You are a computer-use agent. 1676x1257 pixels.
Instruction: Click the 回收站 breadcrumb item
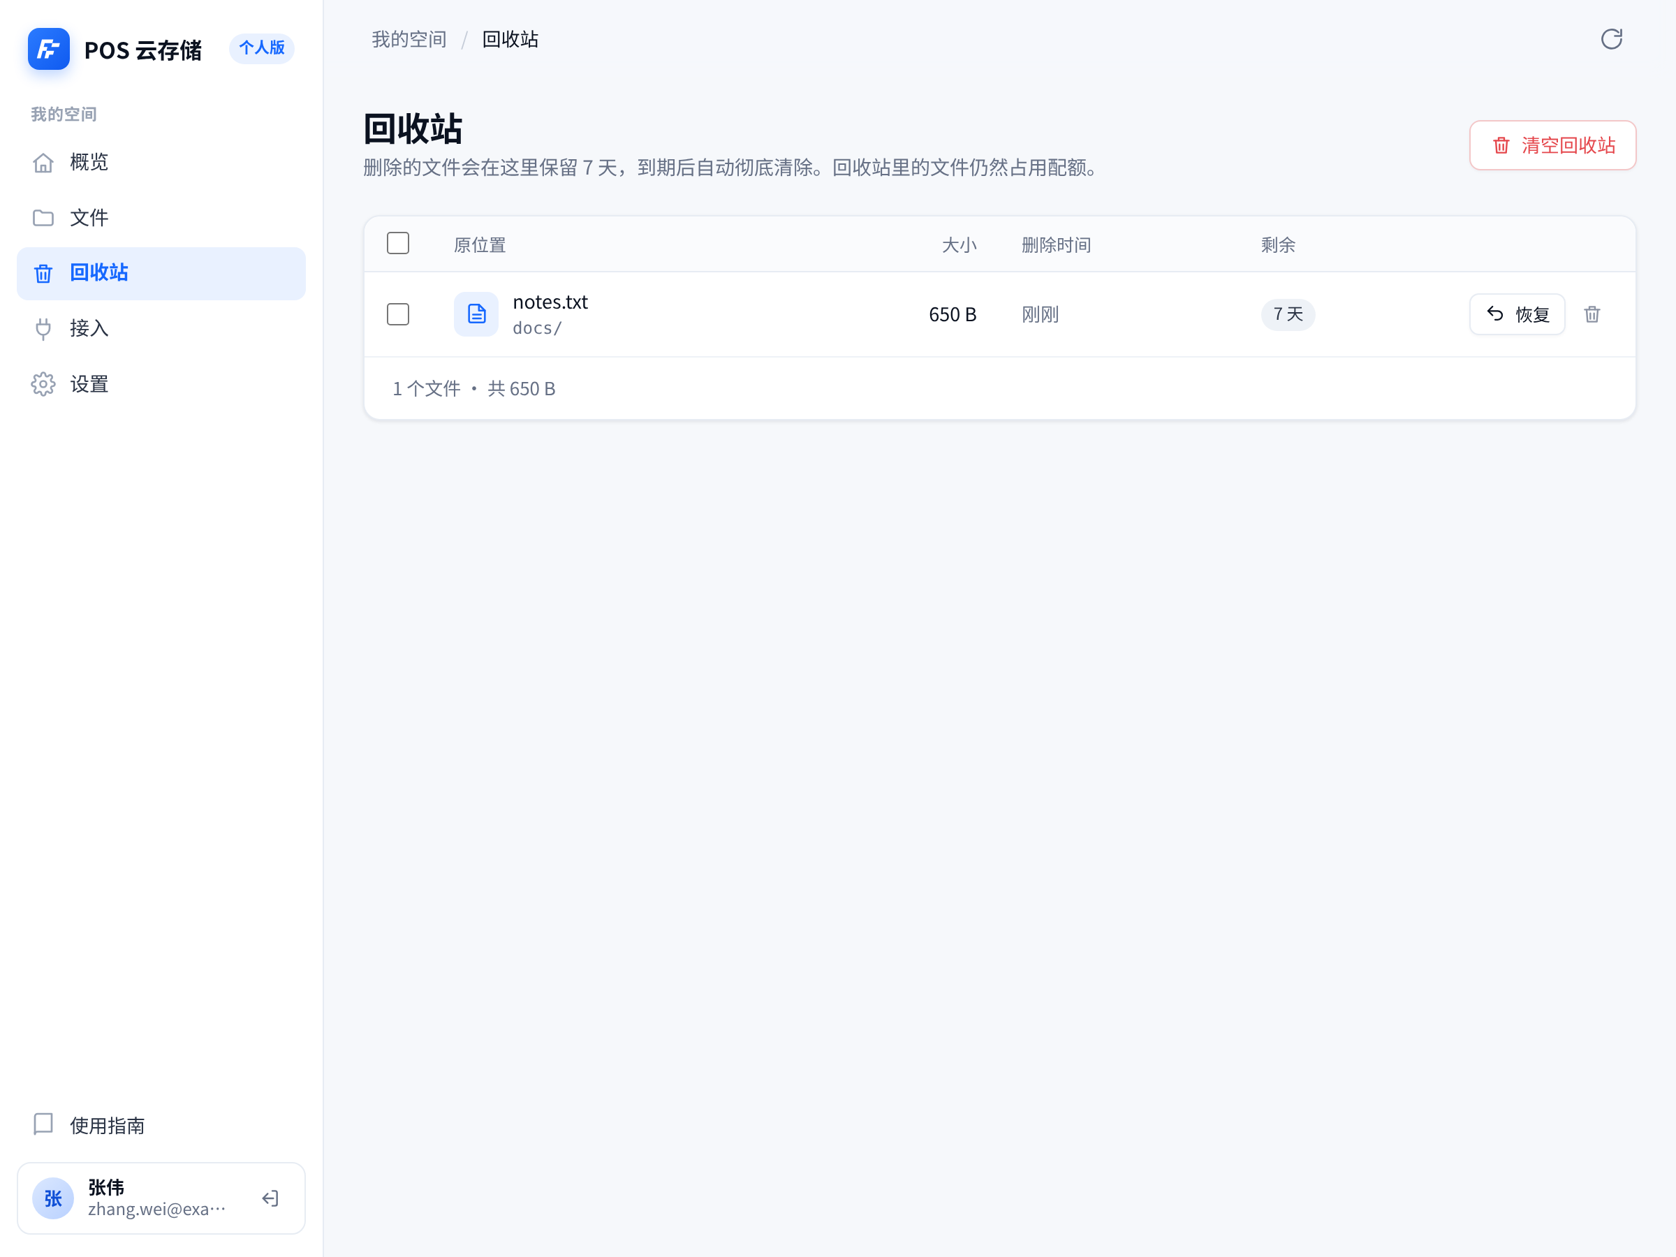[510, 39]
